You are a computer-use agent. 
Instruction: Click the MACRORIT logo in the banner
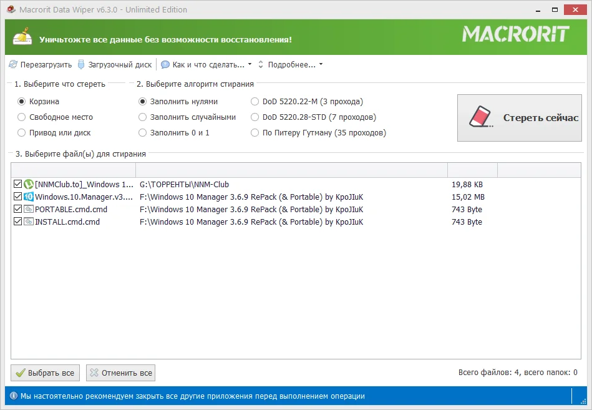coord(516,34)
